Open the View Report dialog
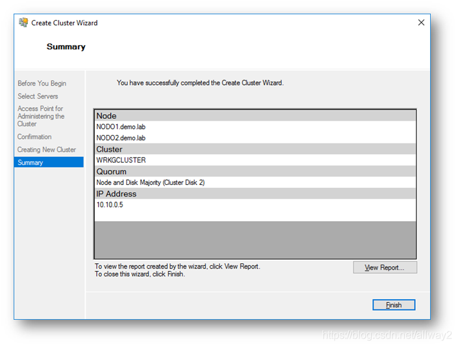The height and width of the screenshot is (347, 458). tap(385, 267)
